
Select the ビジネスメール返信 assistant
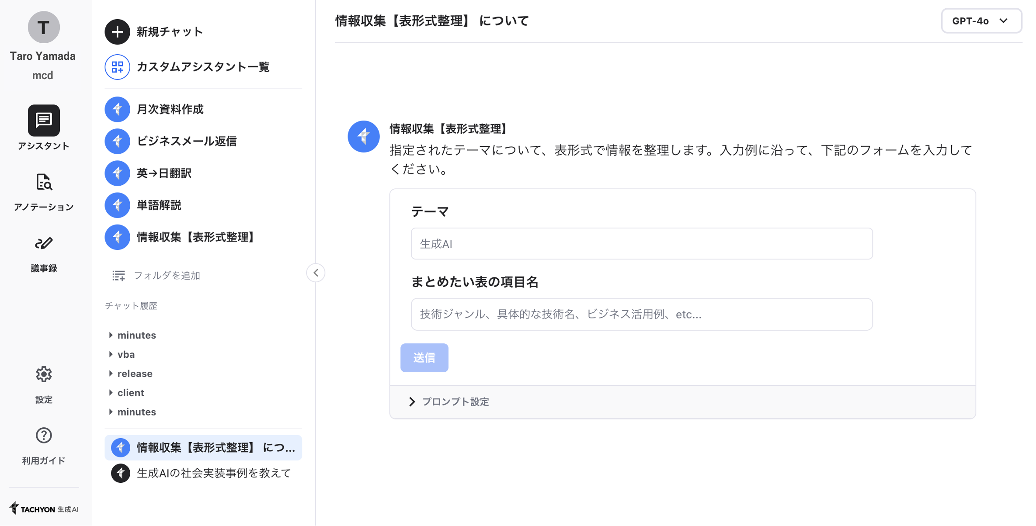point(186,141)
